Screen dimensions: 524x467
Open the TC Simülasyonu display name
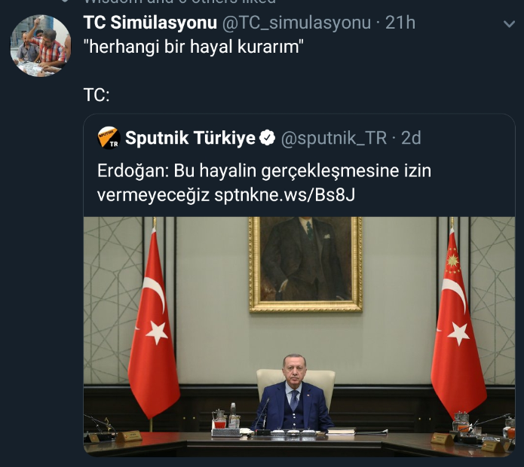150,23
